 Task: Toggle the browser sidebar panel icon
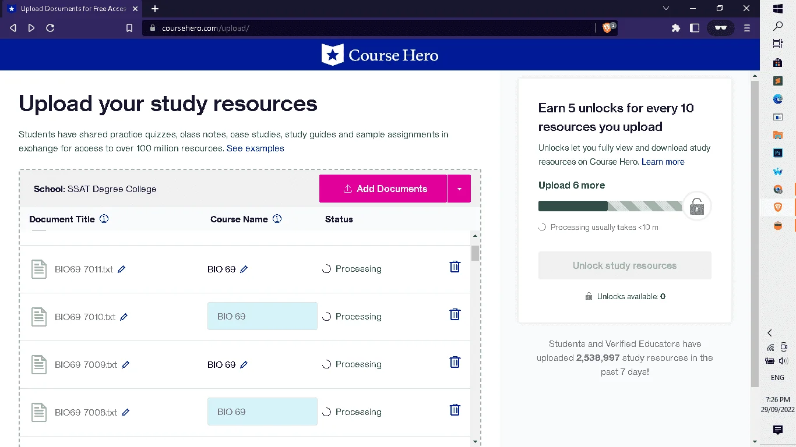tap(695, 28)
